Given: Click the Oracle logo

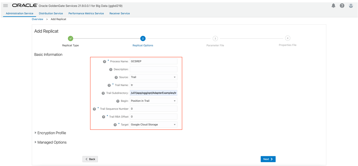Looking at the screenshot, I should point(25,6).
